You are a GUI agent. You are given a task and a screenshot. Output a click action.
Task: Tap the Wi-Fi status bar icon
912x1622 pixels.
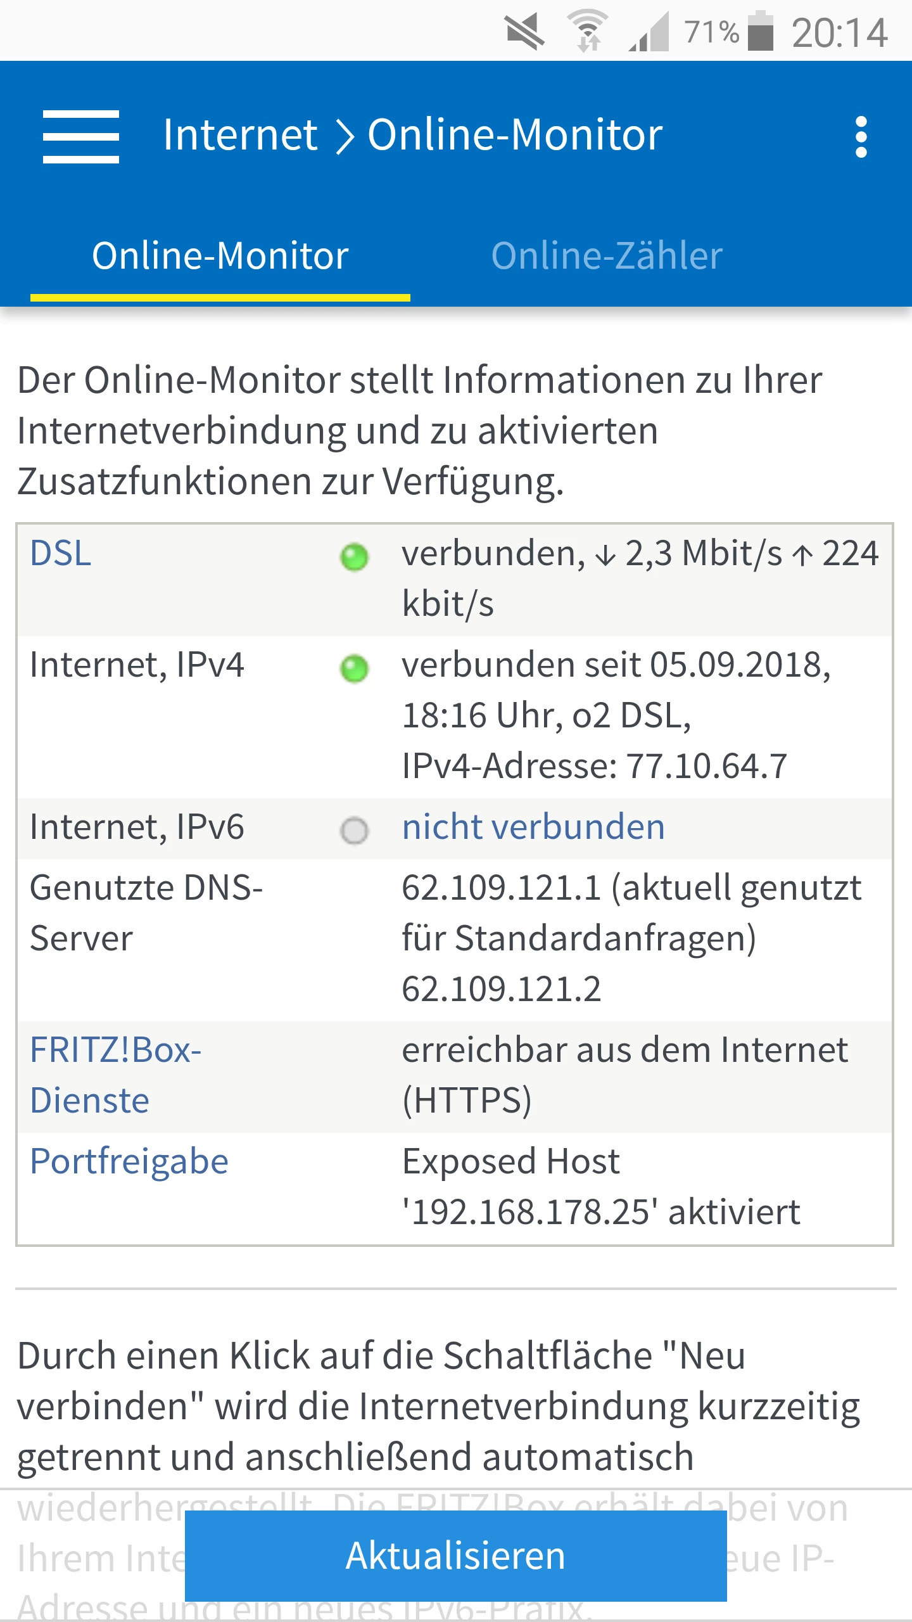(x=588, y=32)
